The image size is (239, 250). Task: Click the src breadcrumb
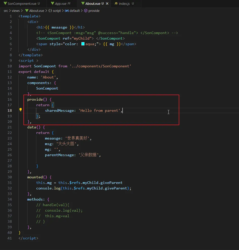point(6,11)
